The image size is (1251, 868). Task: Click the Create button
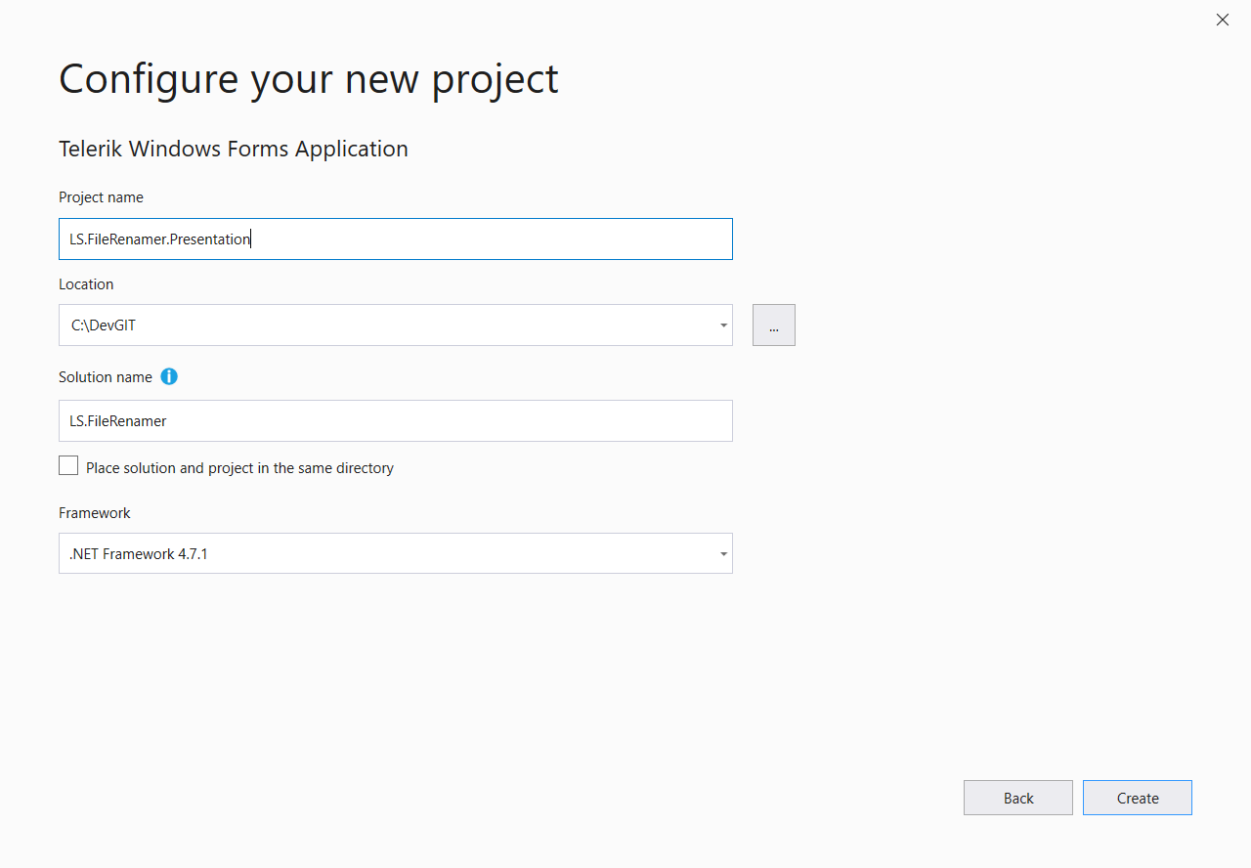point(1138,798)
